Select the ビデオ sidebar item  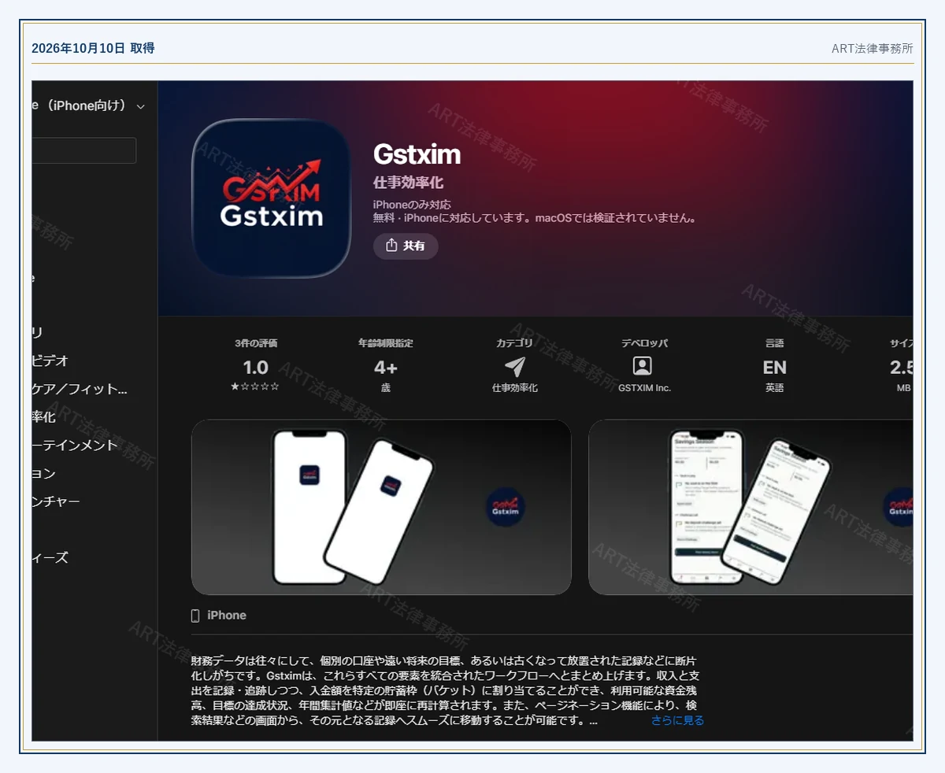(50, 361)
